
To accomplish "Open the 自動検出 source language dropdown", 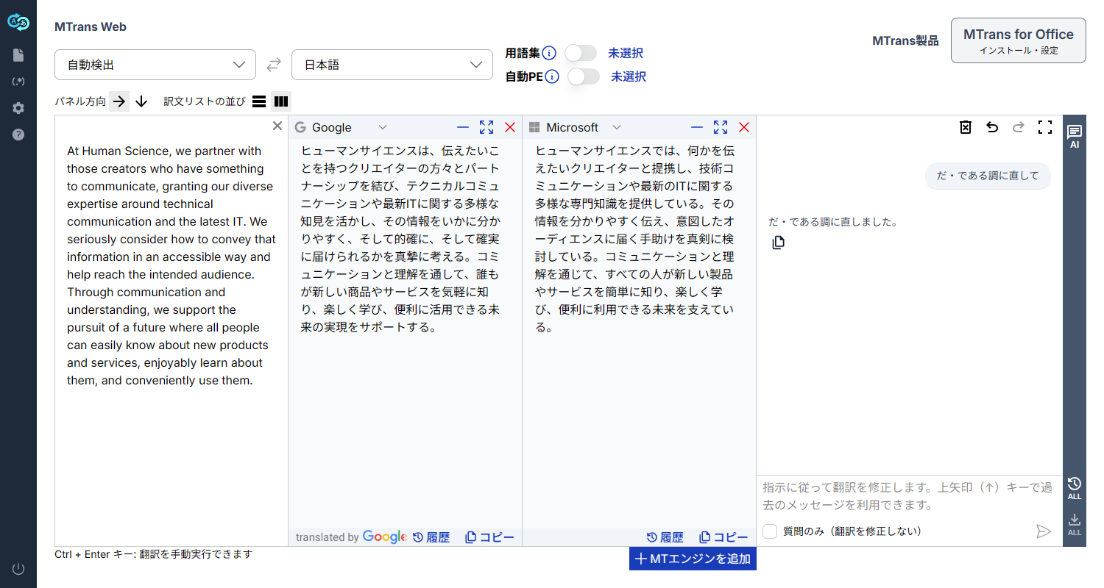I will click(155, 65).
